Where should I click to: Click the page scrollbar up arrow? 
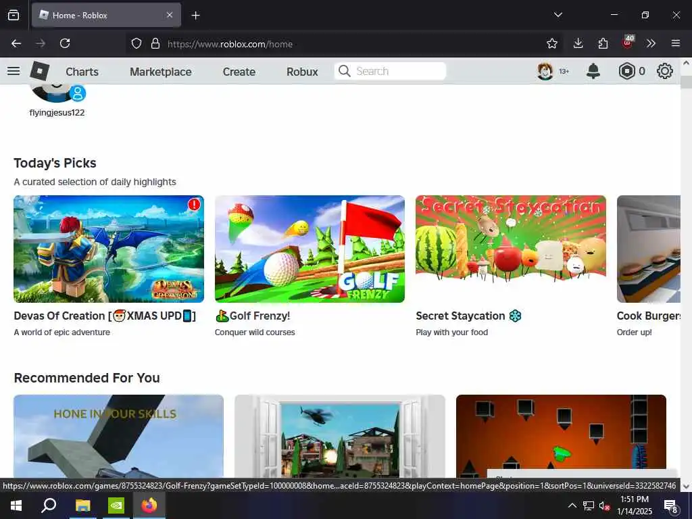[686, 63]
